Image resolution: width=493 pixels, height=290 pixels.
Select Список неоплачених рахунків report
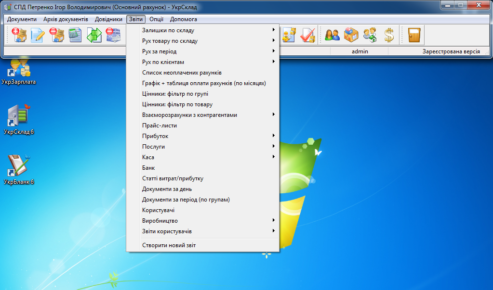pyautogui.click(x=182, y=73)
